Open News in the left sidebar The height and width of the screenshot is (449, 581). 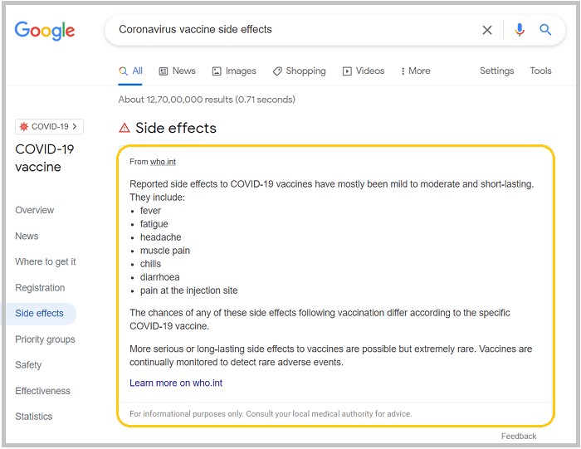[x=27, y=237]
